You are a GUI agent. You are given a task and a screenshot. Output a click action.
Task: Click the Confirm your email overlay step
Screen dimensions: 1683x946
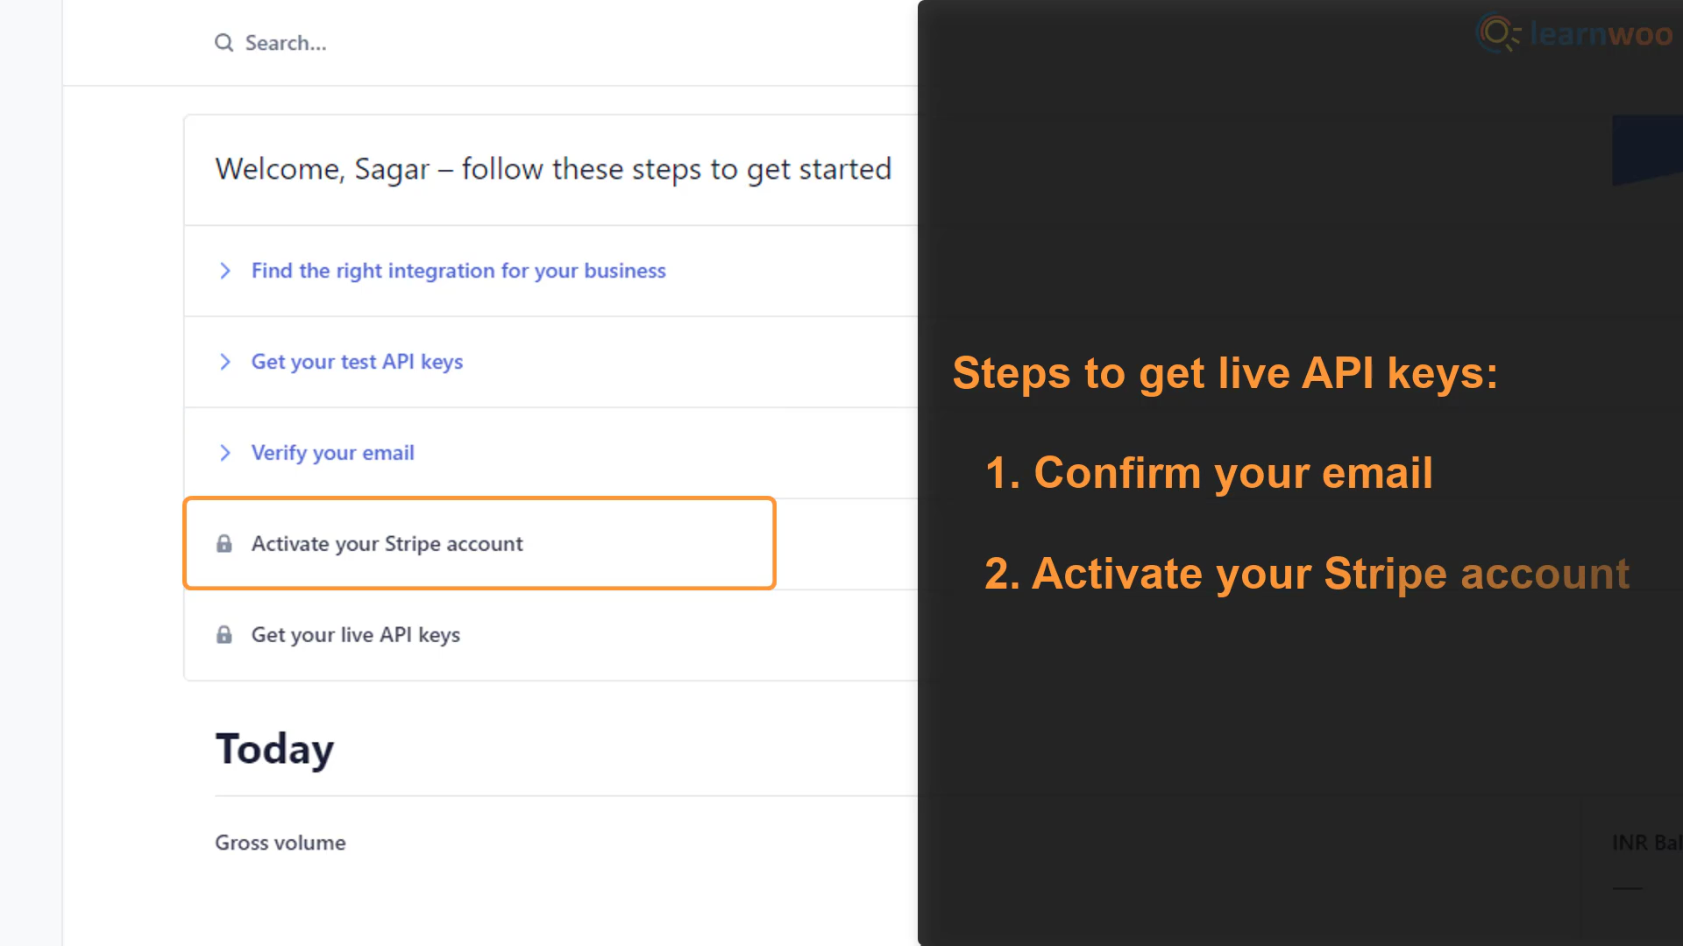click(1209, 473)
